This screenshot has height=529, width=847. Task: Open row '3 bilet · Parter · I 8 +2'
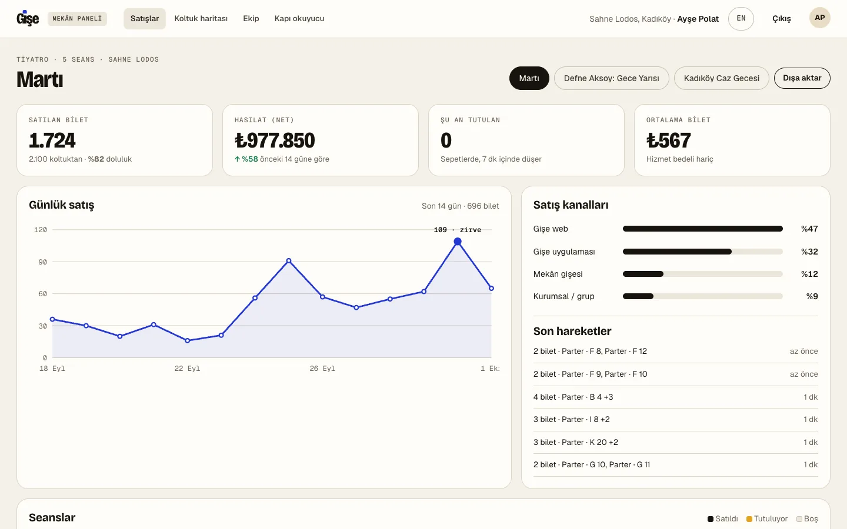(676, 420)
